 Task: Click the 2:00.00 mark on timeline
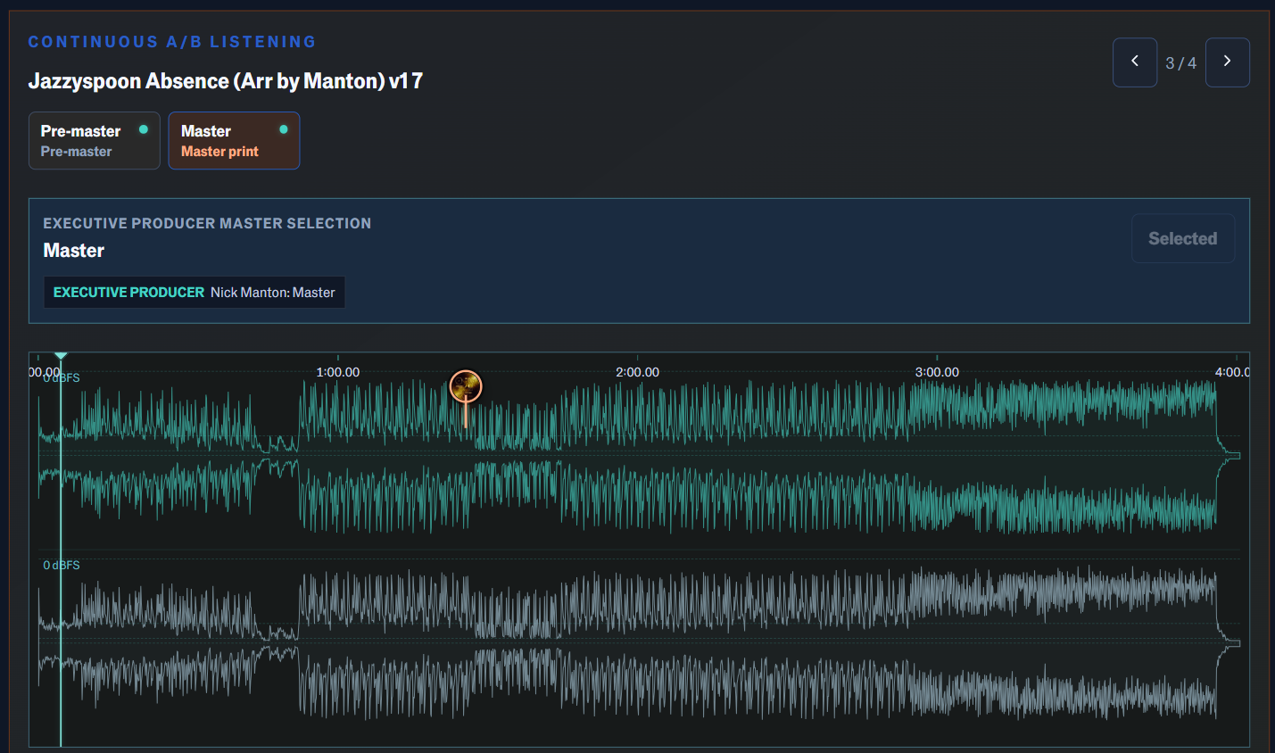(x=637, y=372)
